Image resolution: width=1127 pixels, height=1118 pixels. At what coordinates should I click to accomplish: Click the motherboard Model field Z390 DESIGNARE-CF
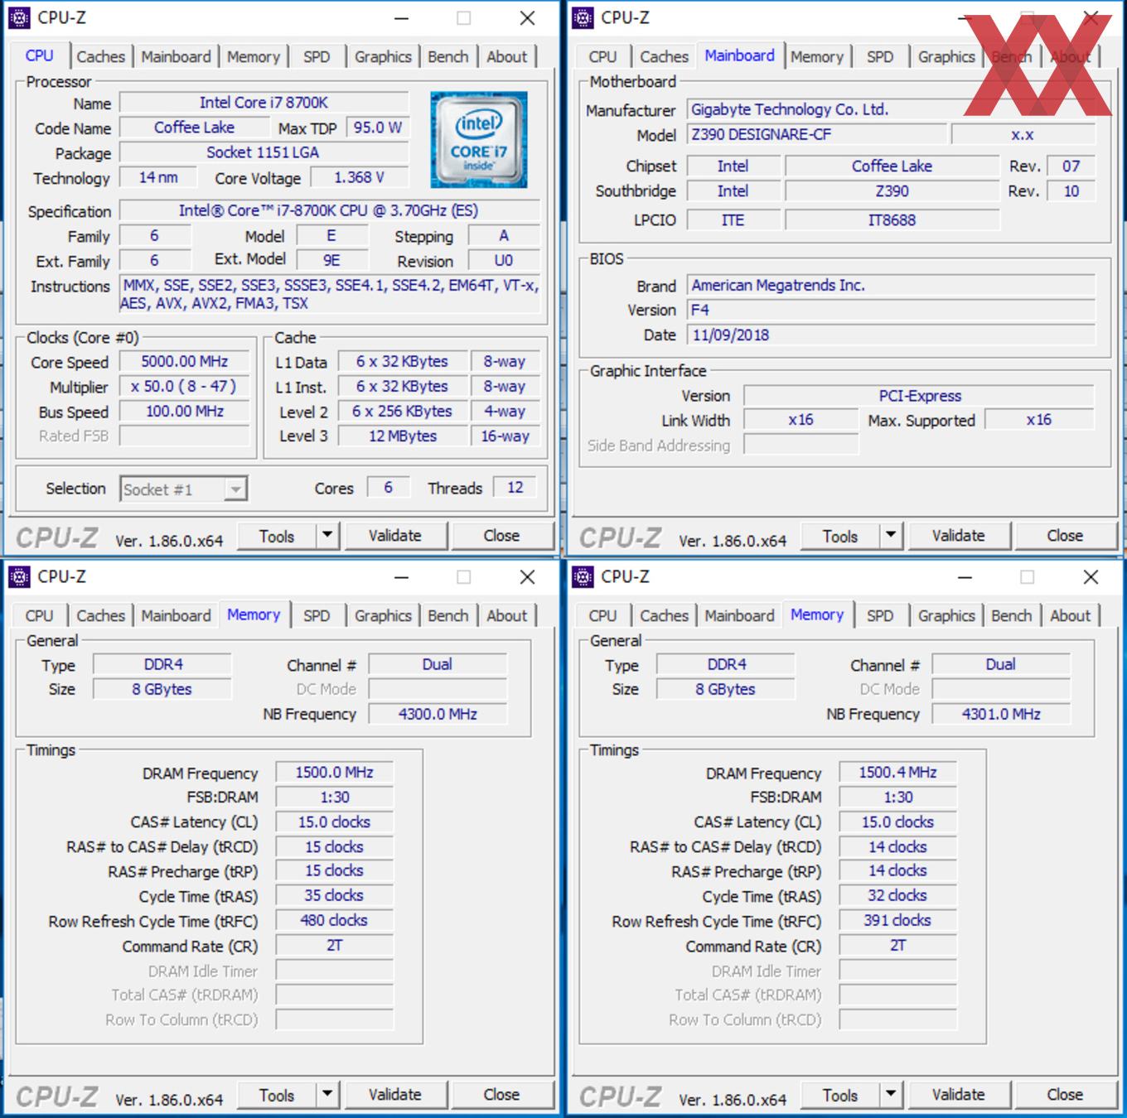[x=816, y=134]
